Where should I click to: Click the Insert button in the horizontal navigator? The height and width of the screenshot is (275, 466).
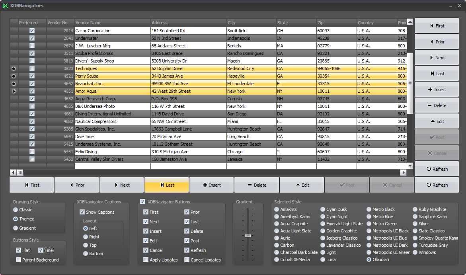[x=212, y=185]
